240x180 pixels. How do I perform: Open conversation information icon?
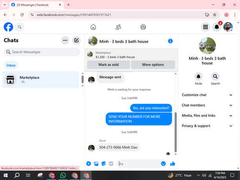click(x=170, y=41)
